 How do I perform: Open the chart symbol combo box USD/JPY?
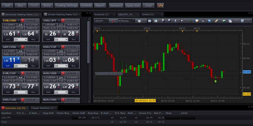click(x=101, y=21)
